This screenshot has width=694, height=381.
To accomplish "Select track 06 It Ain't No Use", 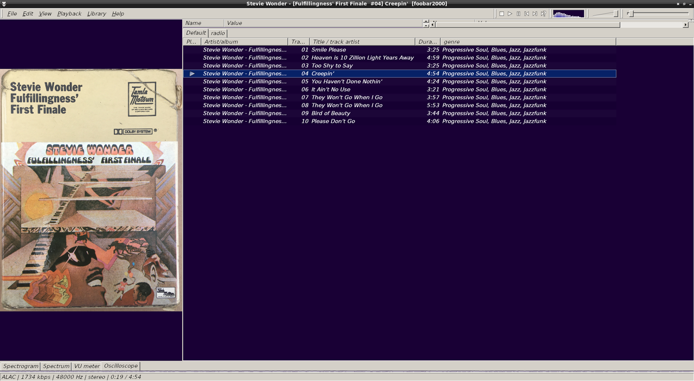I will (400, 89).
